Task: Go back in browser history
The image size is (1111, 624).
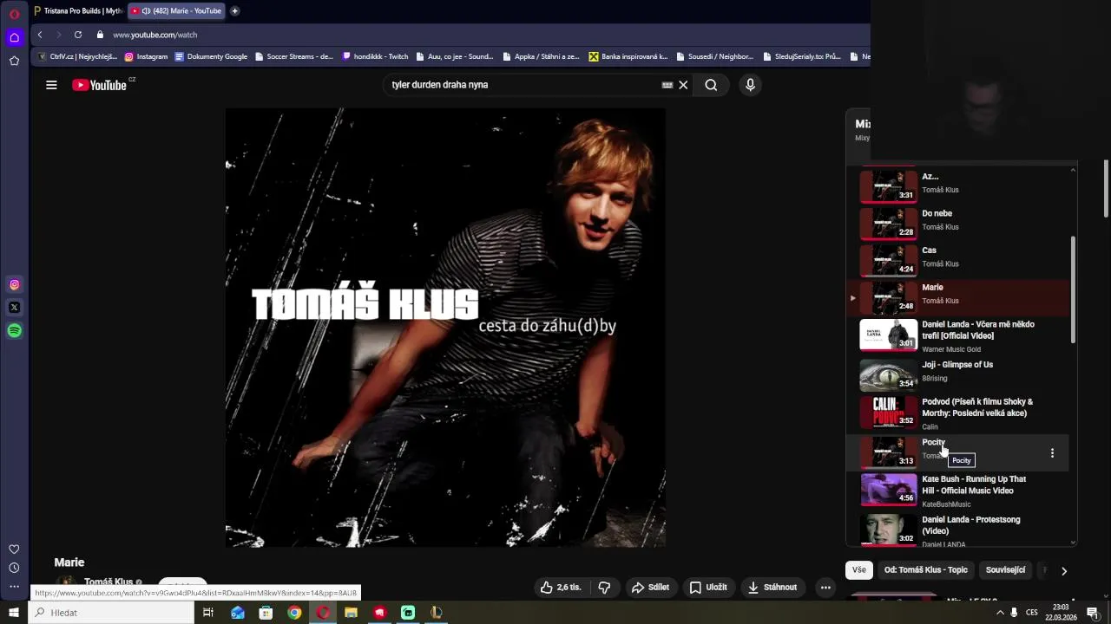Action: pyautogui.click(x=40, y=35)
